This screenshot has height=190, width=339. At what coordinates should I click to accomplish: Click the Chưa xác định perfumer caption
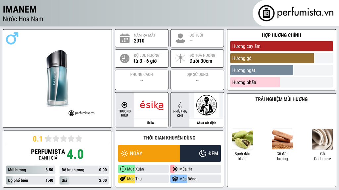(x=207, y=123)
